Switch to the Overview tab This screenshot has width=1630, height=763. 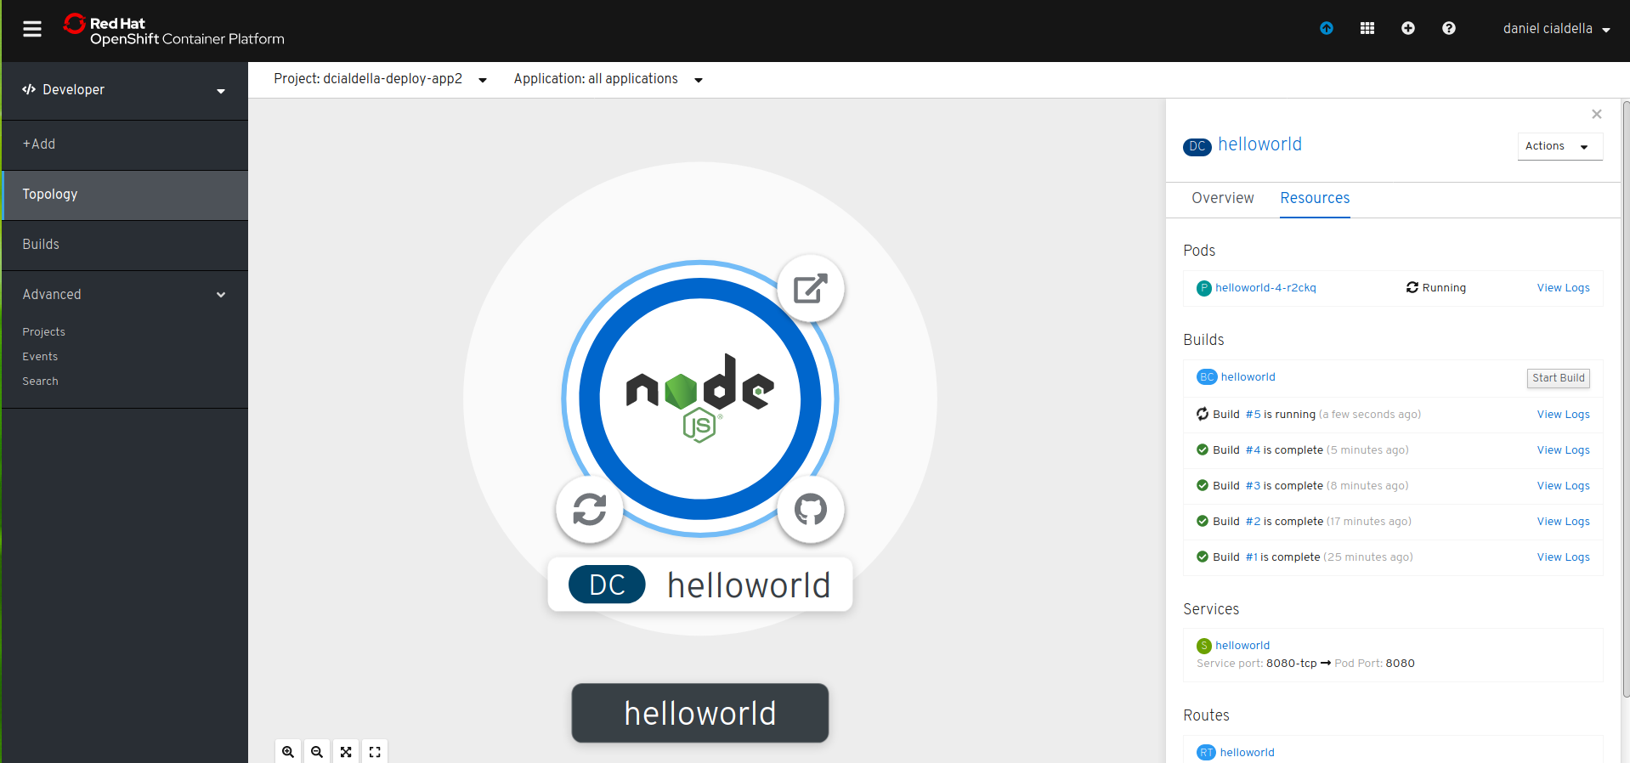point(1222,198)
